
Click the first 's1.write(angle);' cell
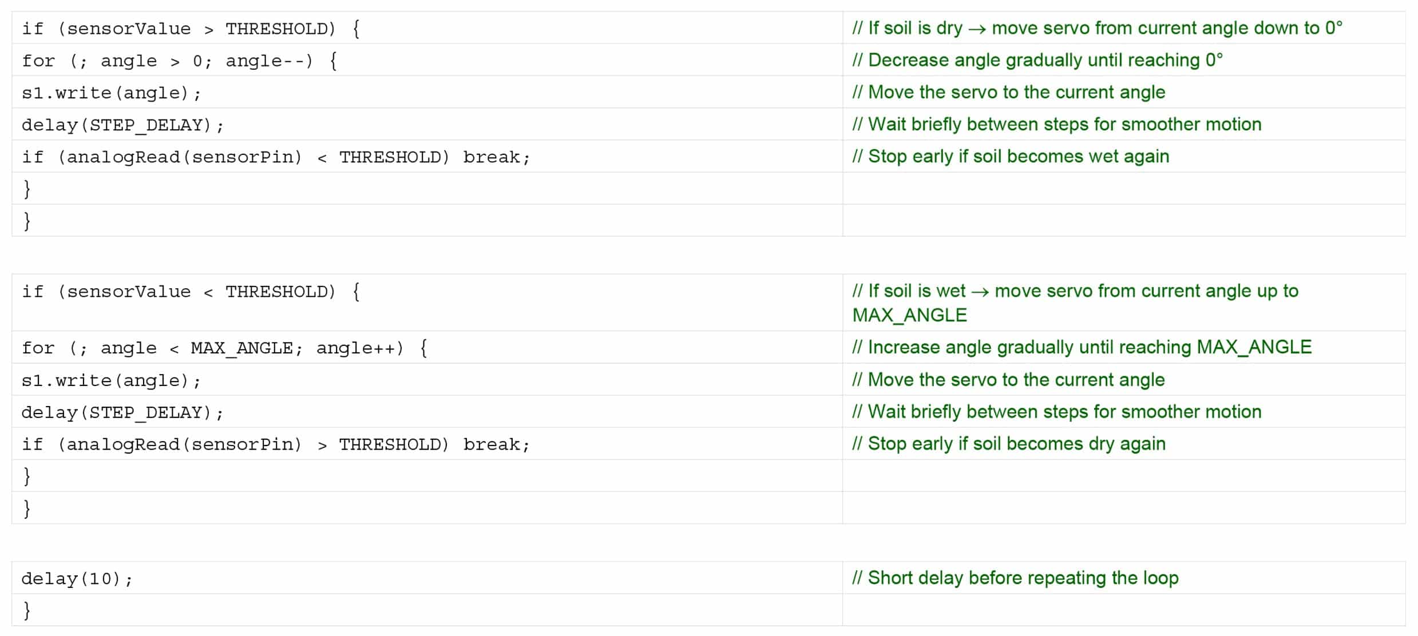[111, 93]
